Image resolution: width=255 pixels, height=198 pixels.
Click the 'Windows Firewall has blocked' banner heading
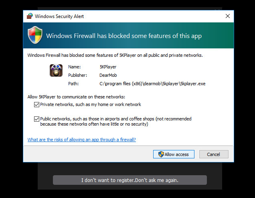124,36
